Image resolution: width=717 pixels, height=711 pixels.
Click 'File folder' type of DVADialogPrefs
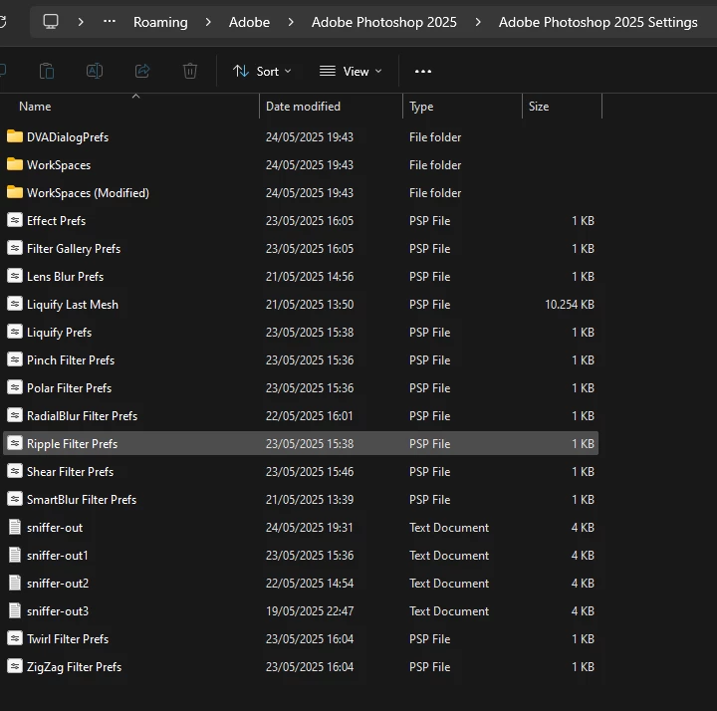pos(435,137)
